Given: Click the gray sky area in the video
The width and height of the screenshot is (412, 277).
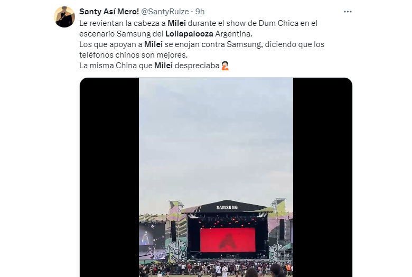Looking at the screenshot, I should point(216,137).
